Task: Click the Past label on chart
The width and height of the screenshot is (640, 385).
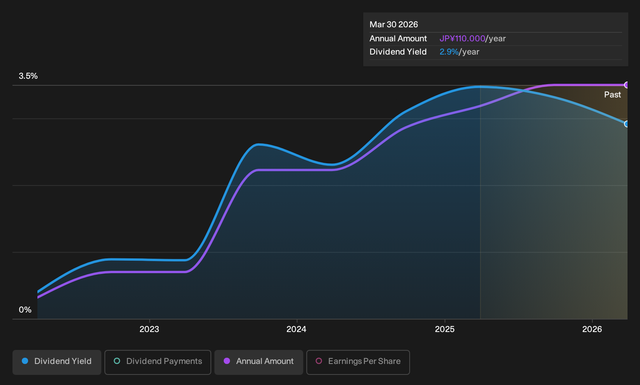Action: pyautogui.click(x=613, y=95)
